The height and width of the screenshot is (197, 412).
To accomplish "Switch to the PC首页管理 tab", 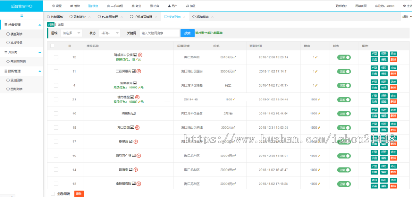I will [108, 16].
